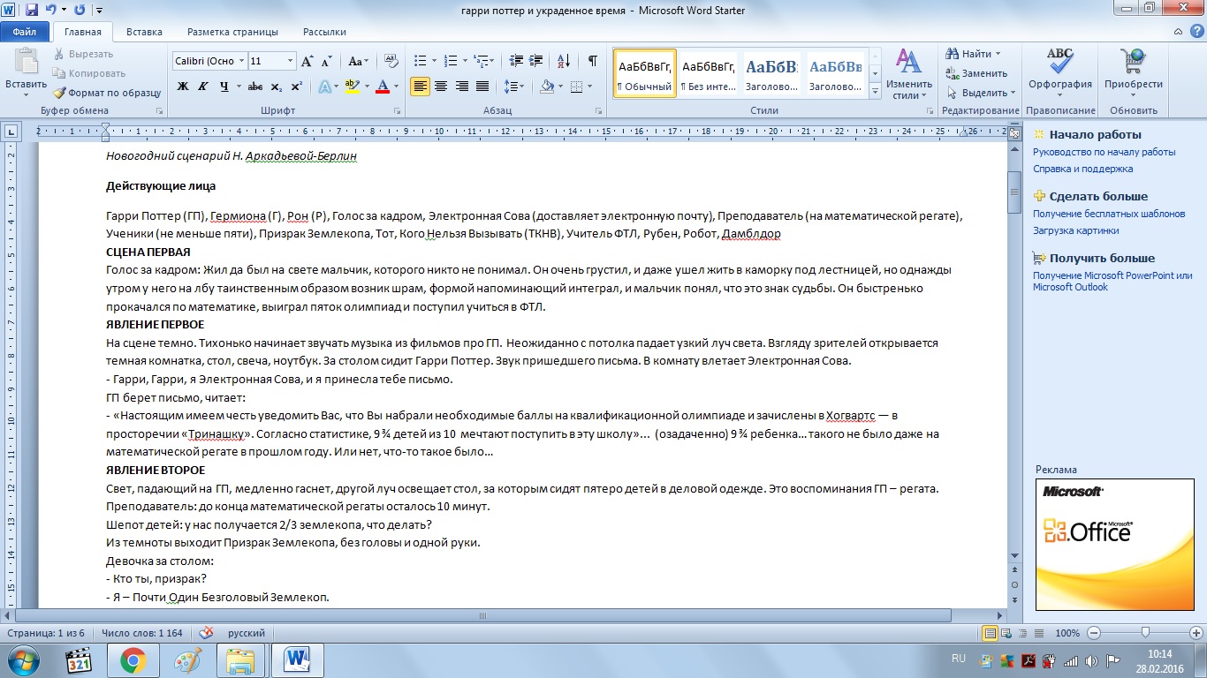Open the Select (Выделить) dropdown
Screen dimensions: 1207x678
coord(981,93)
